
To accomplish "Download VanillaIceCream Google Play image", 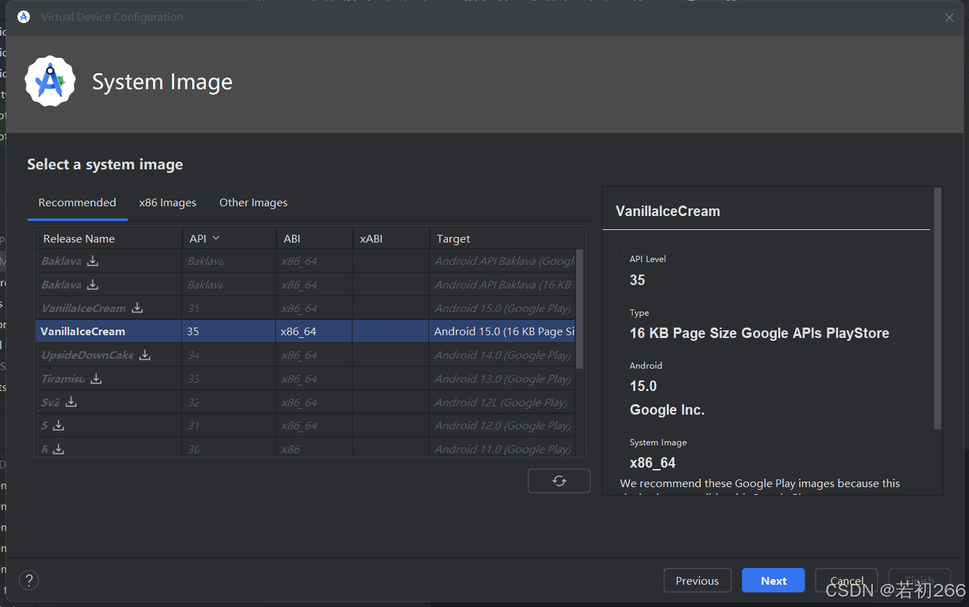I will coord(137,308).
